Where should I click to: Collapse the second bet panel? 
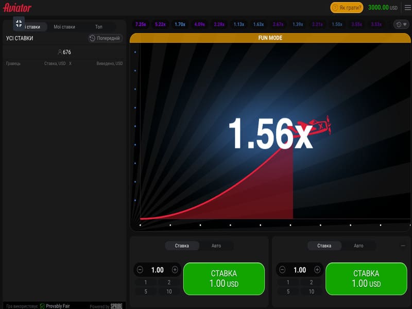pos(403,246)
